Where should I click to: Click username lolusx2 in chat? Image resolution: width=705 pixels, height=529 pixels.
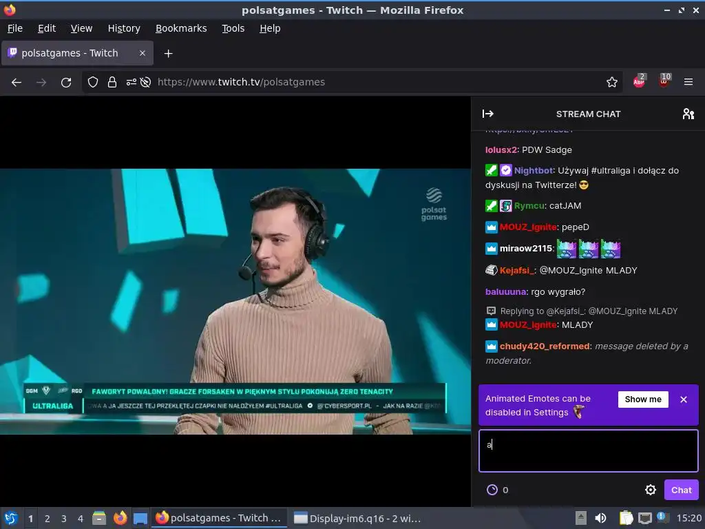pos(501,149)
